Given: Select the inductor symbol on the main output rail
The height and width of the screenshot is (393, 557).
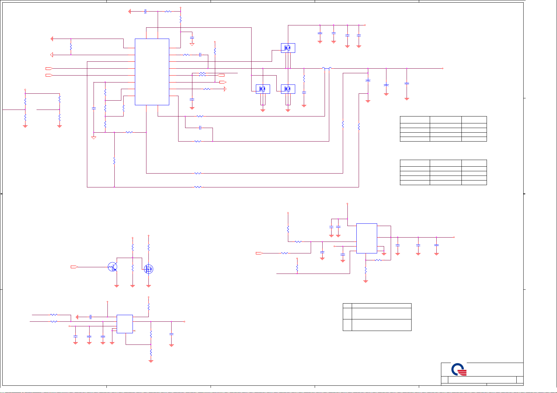Looking at the screenshot, I should (327, 68).
